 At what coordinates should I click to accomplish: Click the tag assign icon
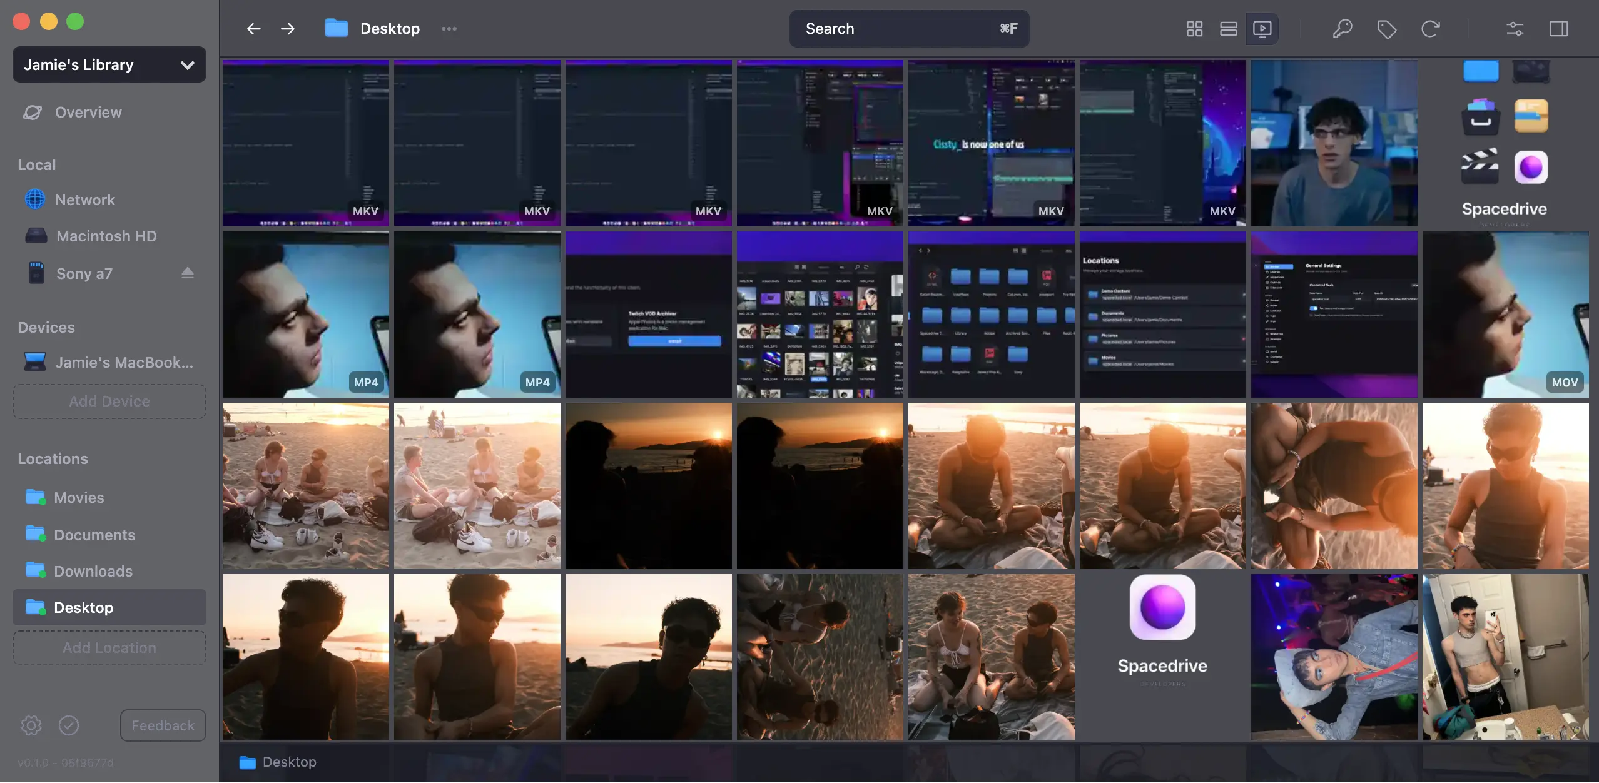click(x=1386, y=29)
